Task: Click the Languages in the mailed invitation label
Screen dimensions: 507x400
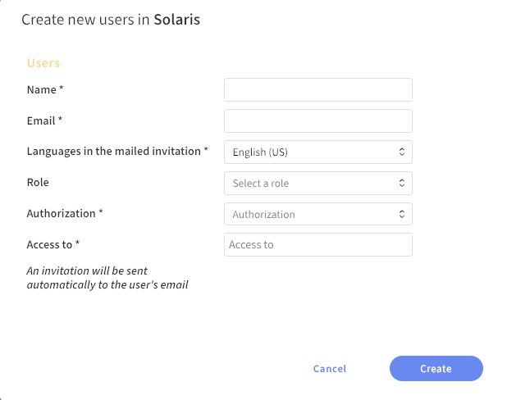Action: tap(117, 152)
